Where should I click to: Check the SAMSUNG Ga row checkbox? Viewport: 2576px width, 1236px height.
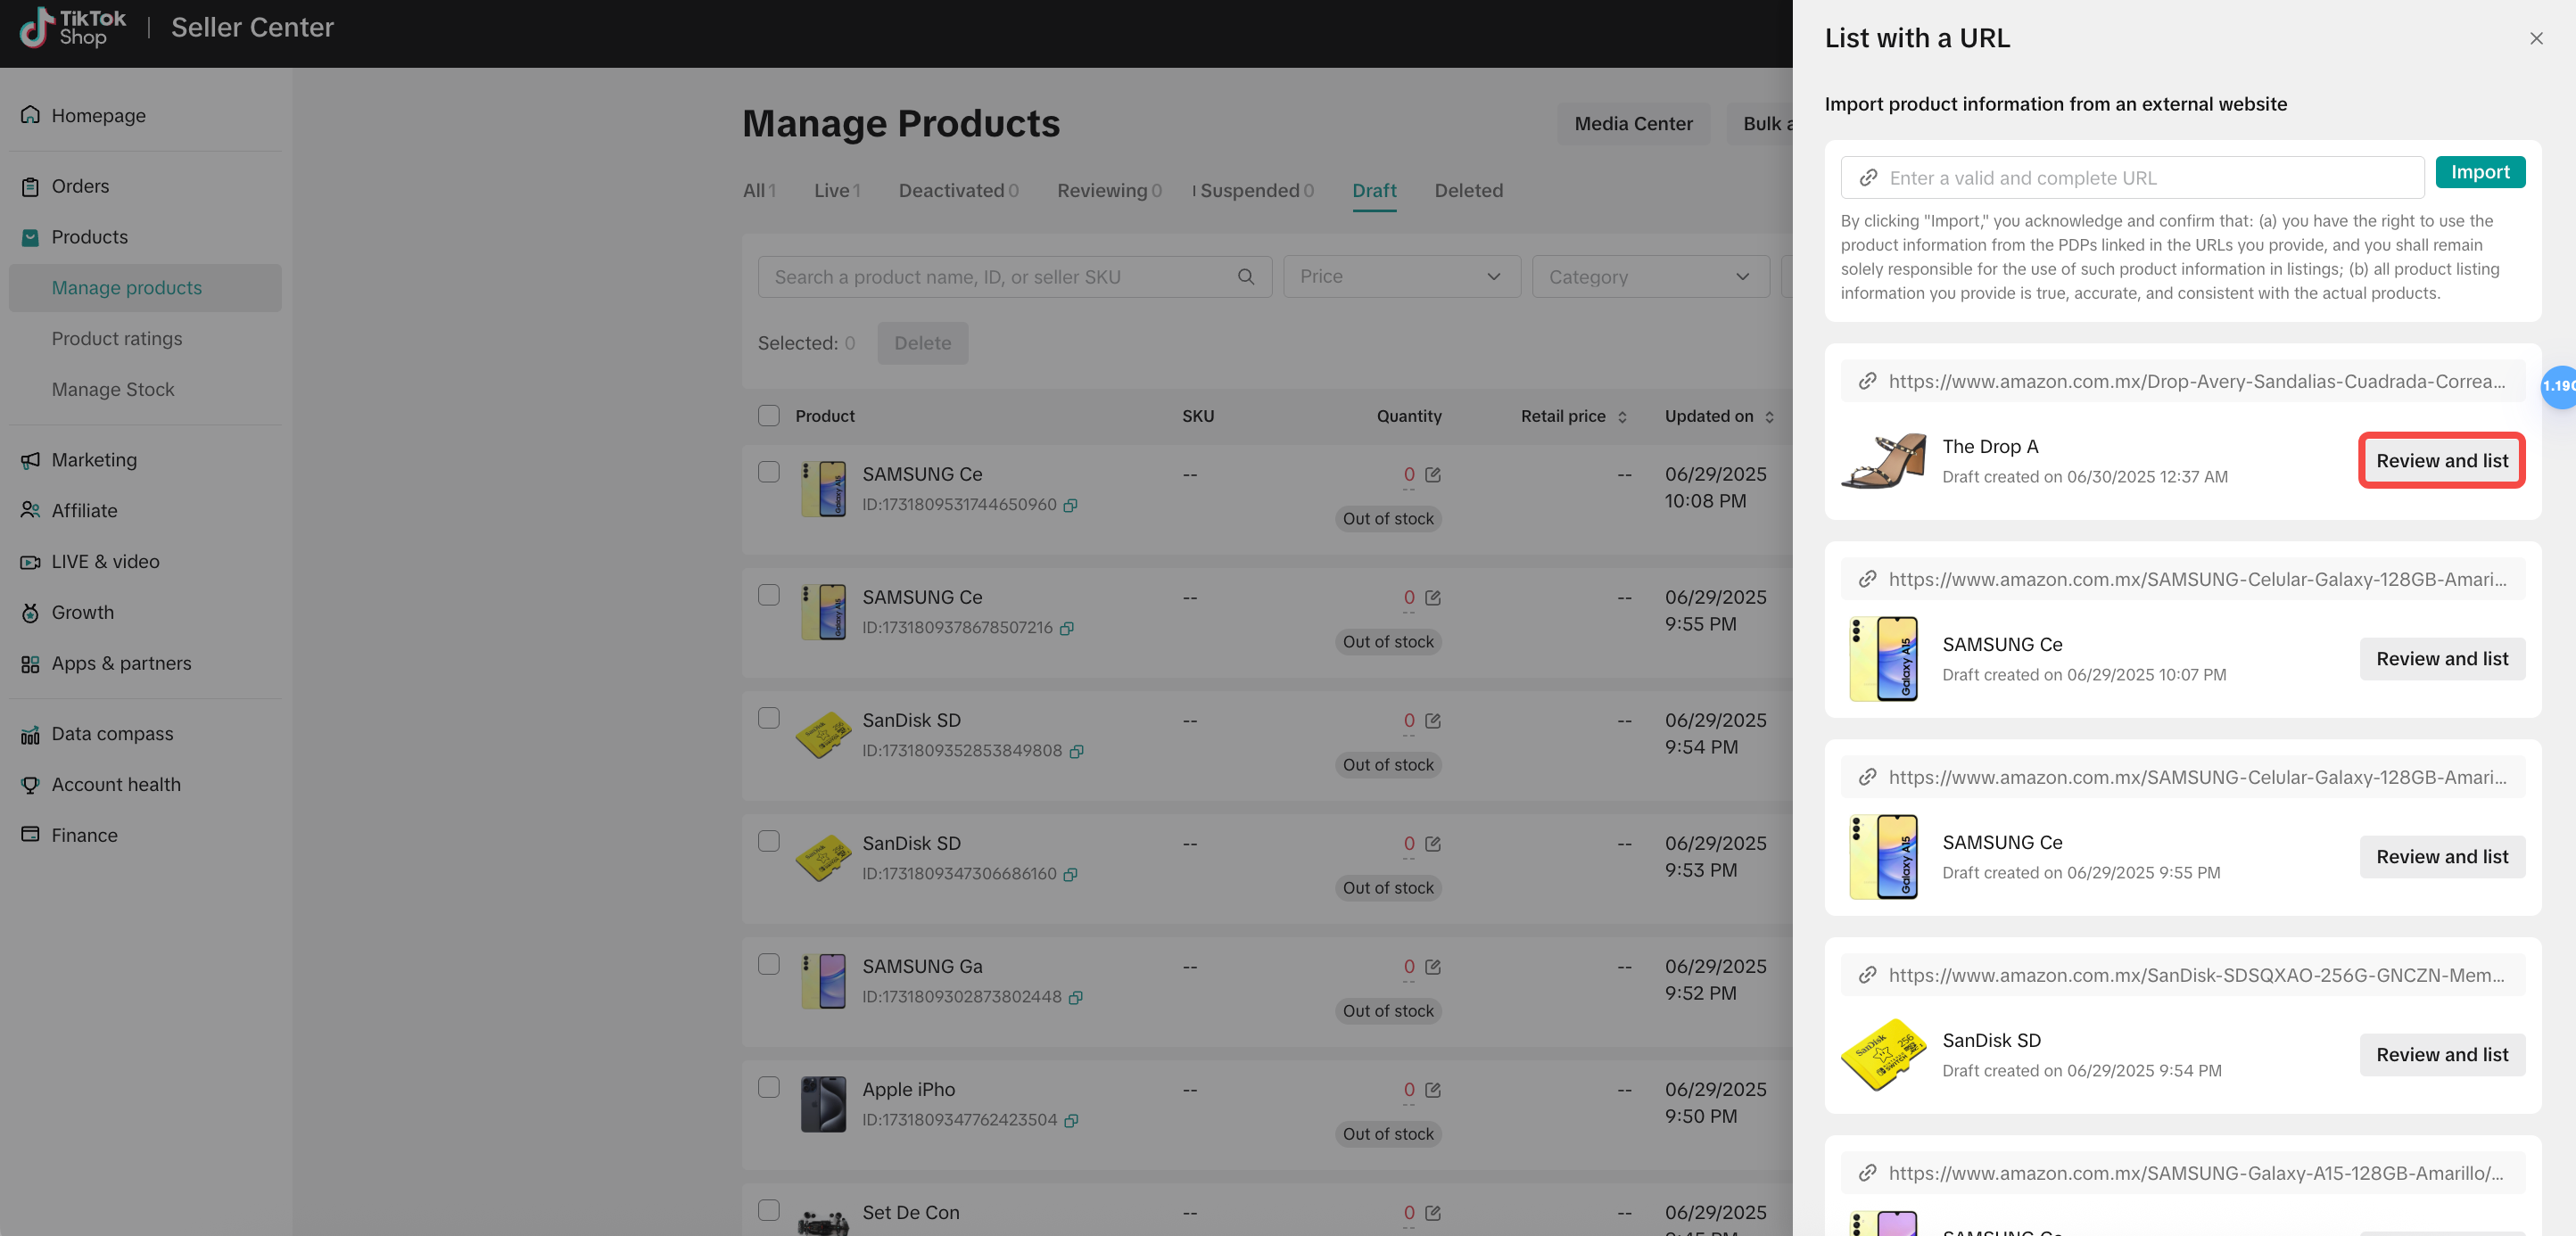tap(768, 964)
